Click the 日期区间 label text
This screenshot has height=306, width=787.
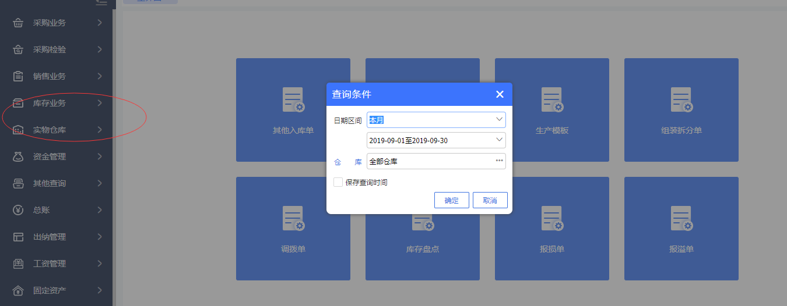(347, 120)
